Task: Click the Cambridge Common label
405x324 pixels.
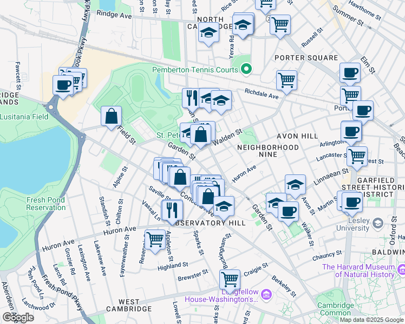Action: click(336, 309)
